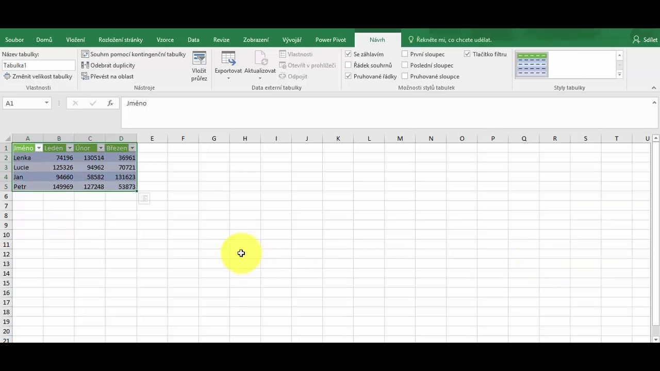Image resolution: width=660 pixels, height=371 pixels.
Task: Click the table name field Tabulka1
Action: pos(39,65)
